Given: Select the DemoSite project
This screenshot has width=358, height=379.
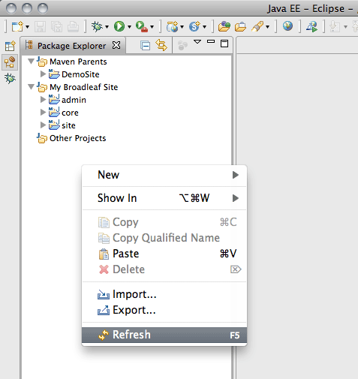Looking at the screenshot, I should pyautogui.click(x=80, y=74).
